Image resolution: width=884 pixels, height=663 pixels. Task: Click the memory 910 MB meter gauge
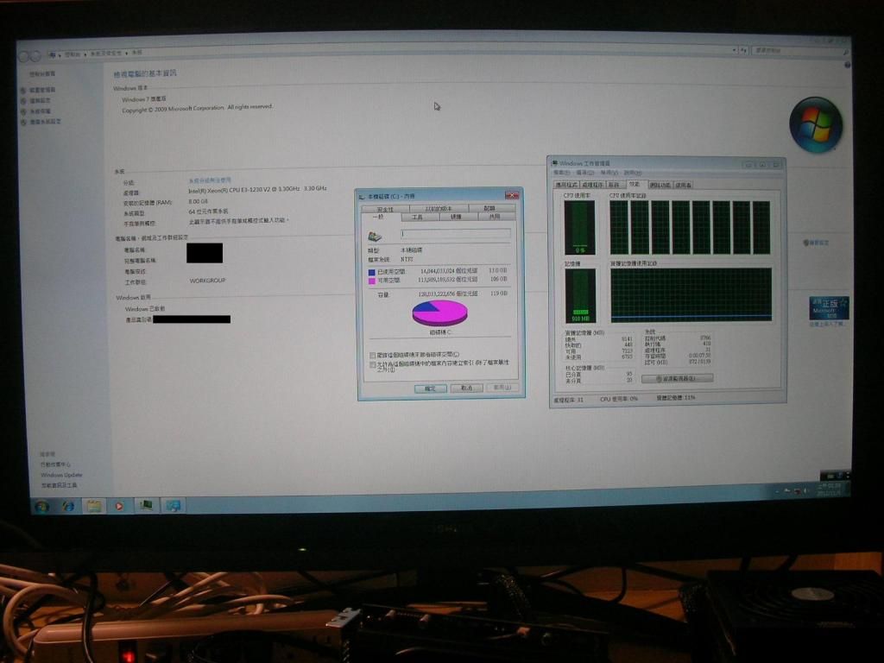(x=580, y=295)
